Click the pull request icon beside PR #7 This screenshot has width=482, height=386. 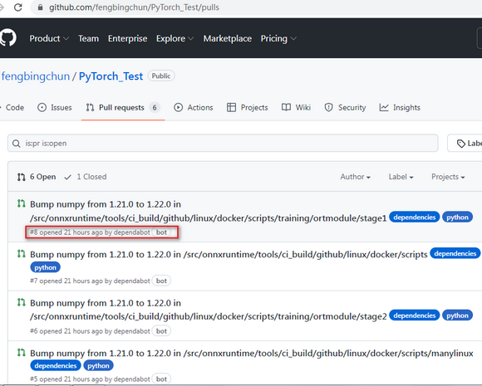22,254
